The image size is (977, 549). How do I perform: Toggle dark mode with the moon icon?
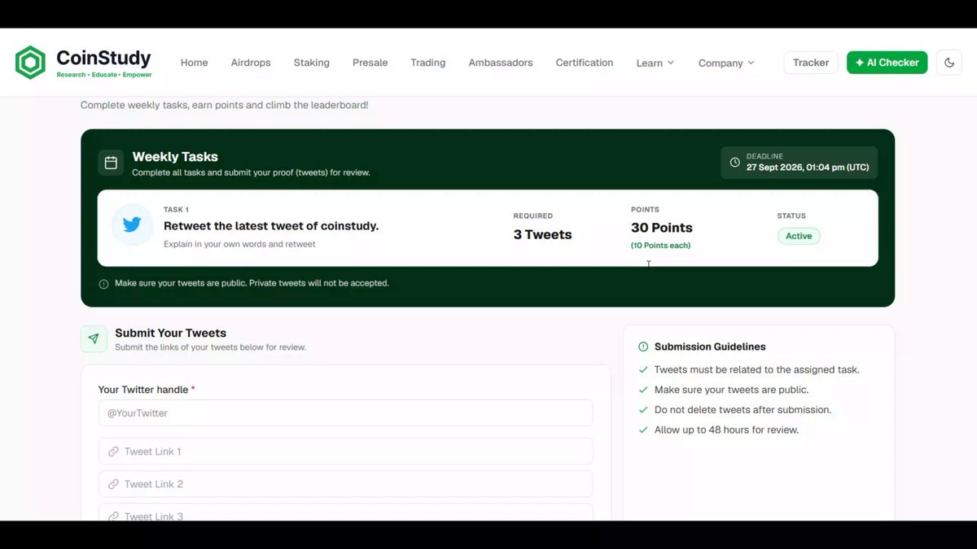coord(949,63)
